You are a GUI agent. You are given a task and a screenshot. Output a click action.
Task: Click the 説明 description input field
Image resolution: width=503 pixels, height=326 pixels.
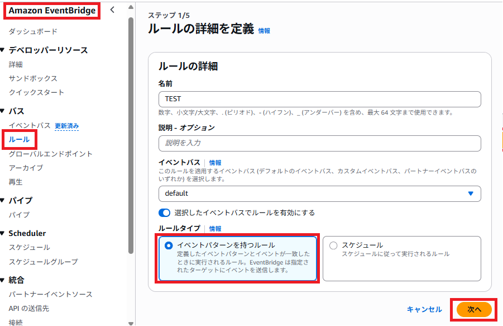319,143
